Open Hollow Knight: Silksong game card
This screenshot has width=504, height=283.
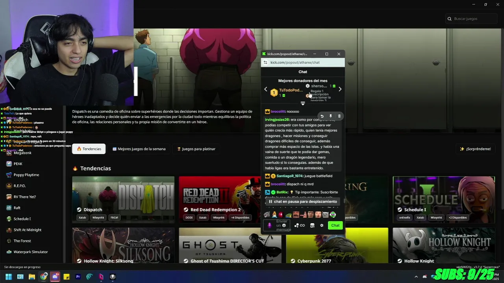(x=123, y=246)
